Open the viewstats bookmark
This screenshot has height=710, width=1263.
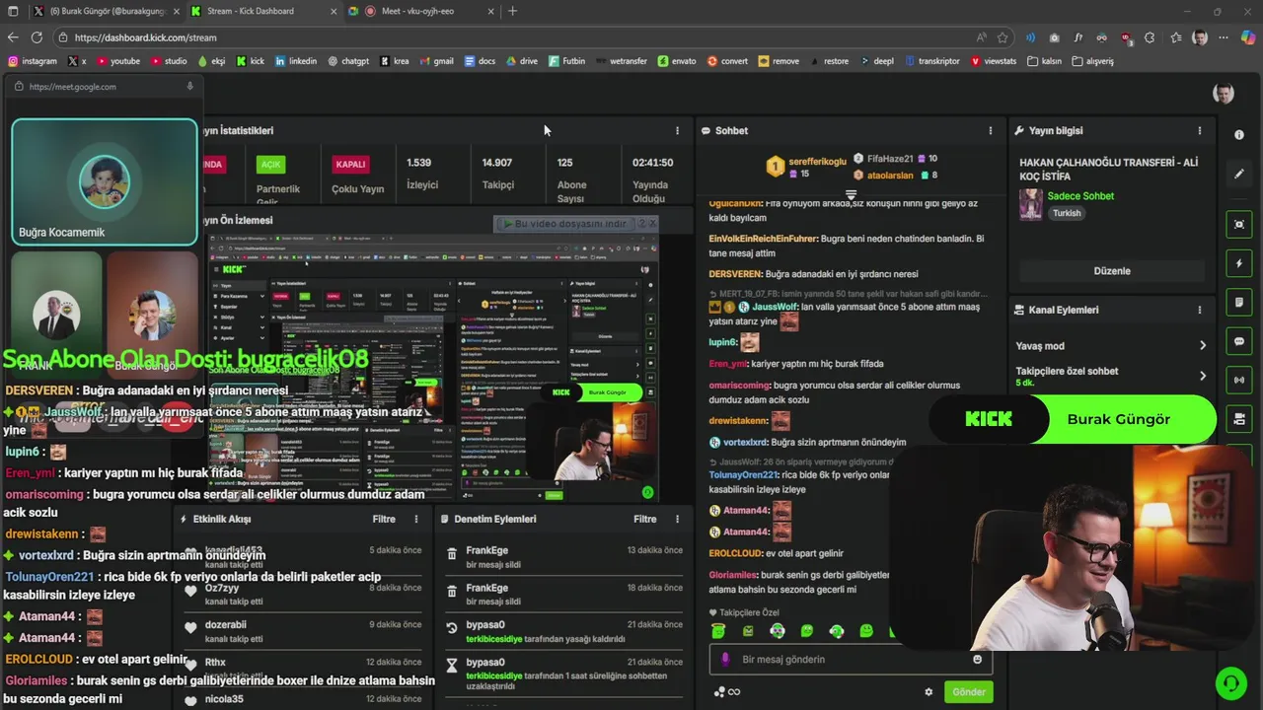pos(994,61)
